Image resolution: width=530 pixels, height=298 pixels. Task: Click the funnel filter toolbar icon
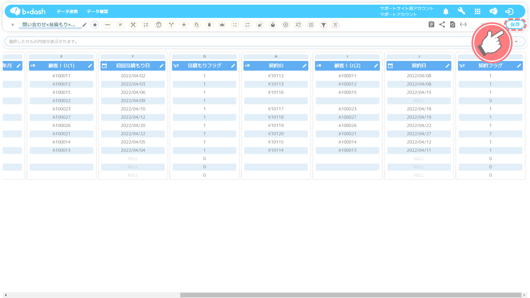tap(324, 25)
